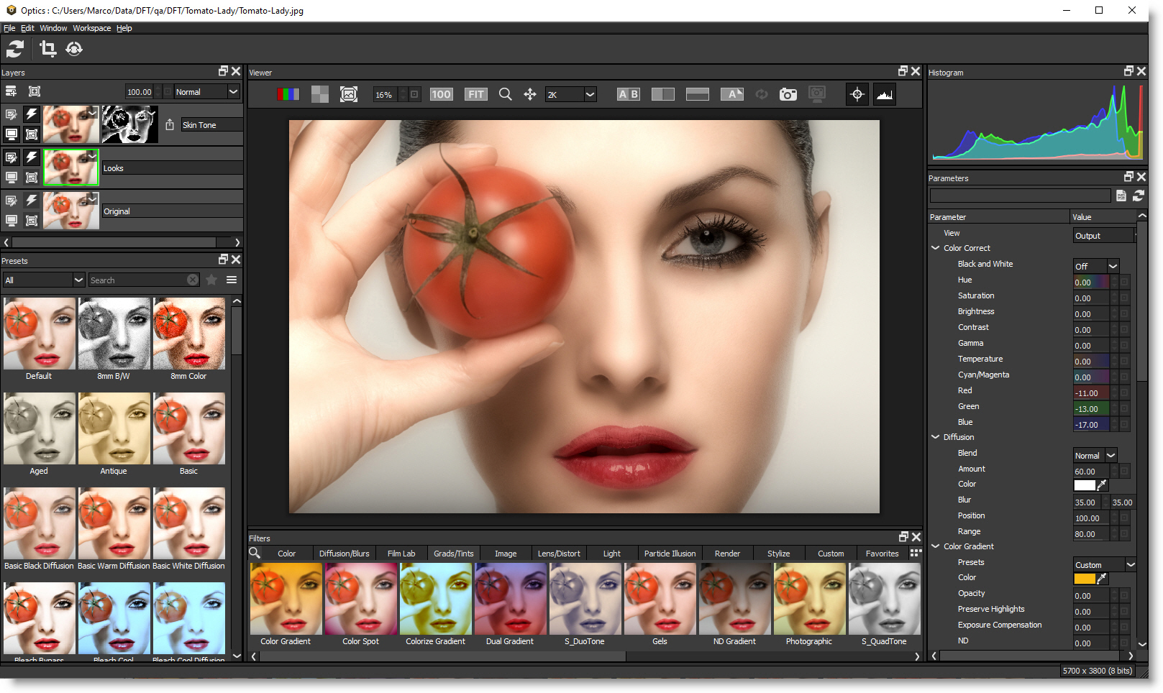The height and width of the screenshot is (693, 1163).
Task: Click the favorites star icon in Presets panel
Action: pyautogui.click(x=211, y=280)
